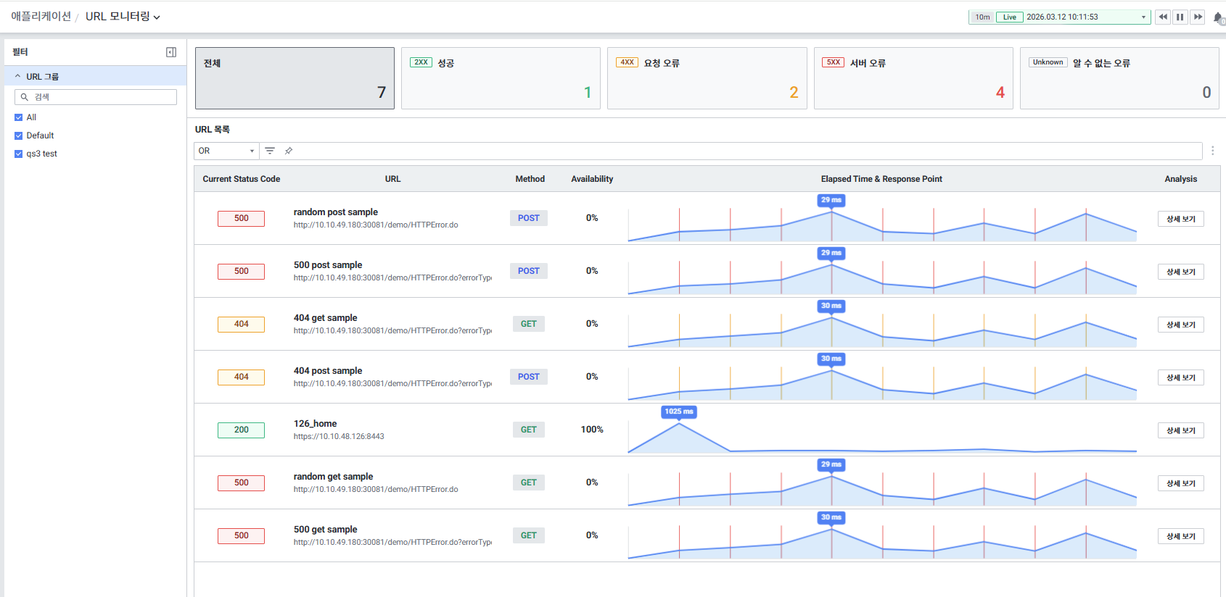
Task: Select the 4XX 요청 오류 status card
Action: click(x=707, y=78)
